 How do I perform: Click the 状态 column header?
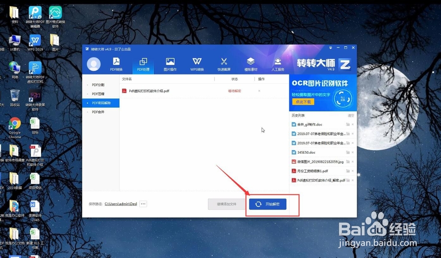[x=235, y=79]
